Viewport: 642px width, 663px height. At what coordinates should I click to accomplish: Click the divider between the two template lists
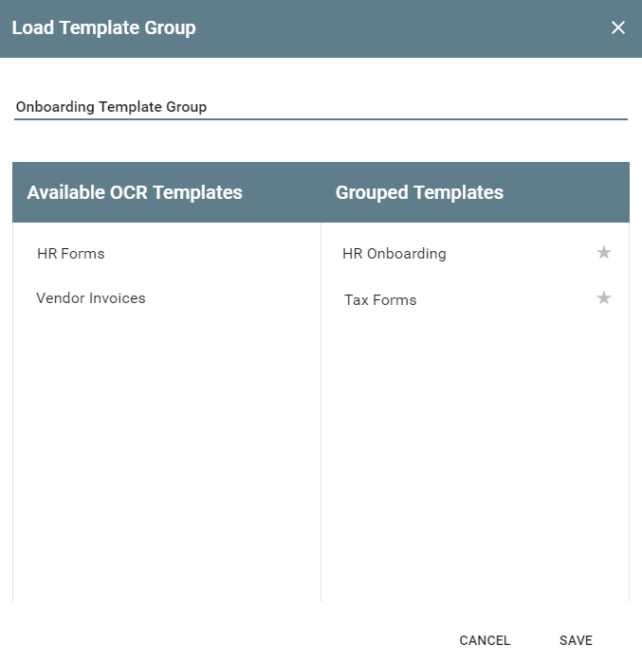point(321,426)
